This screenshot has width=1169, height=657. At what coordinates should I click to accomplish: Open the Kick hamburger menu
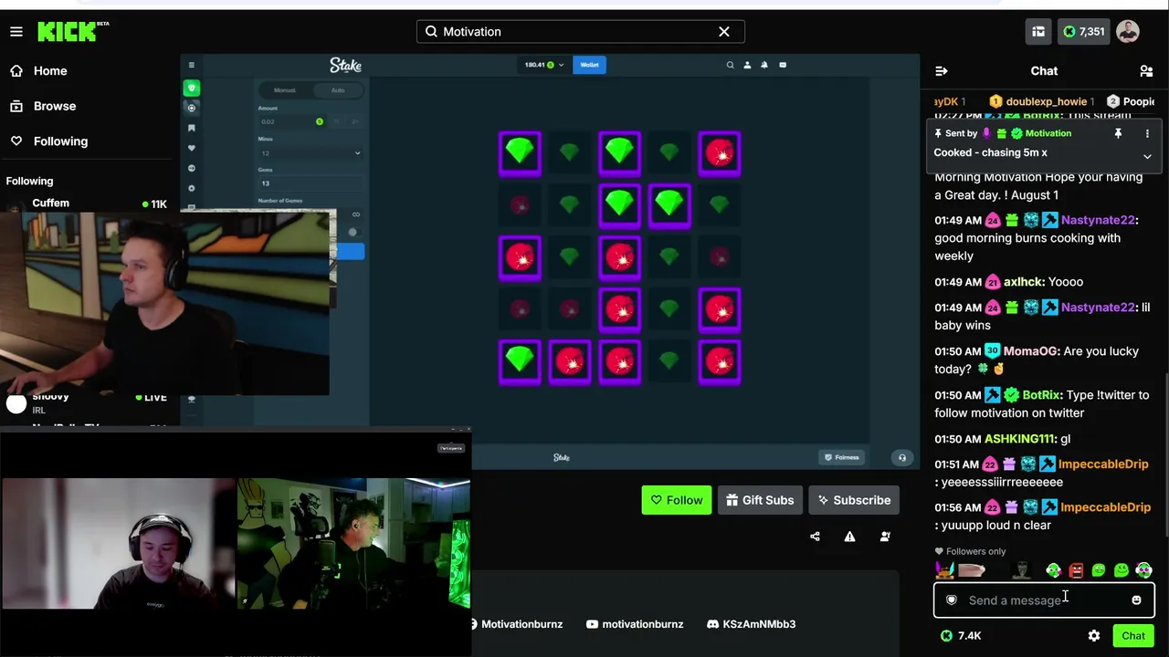coord(16,32)
